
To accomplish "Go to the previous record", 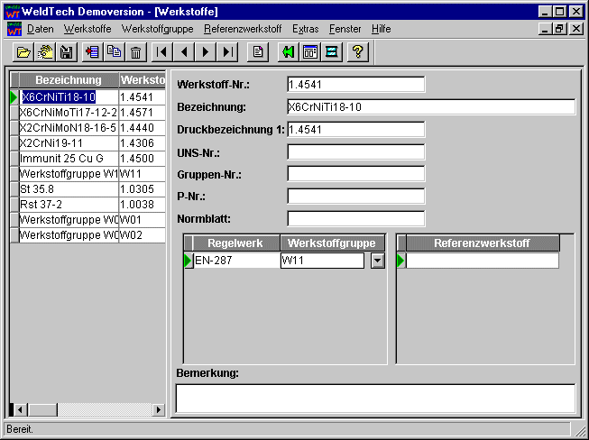I will pyautogui.click(x=184, y=52).
